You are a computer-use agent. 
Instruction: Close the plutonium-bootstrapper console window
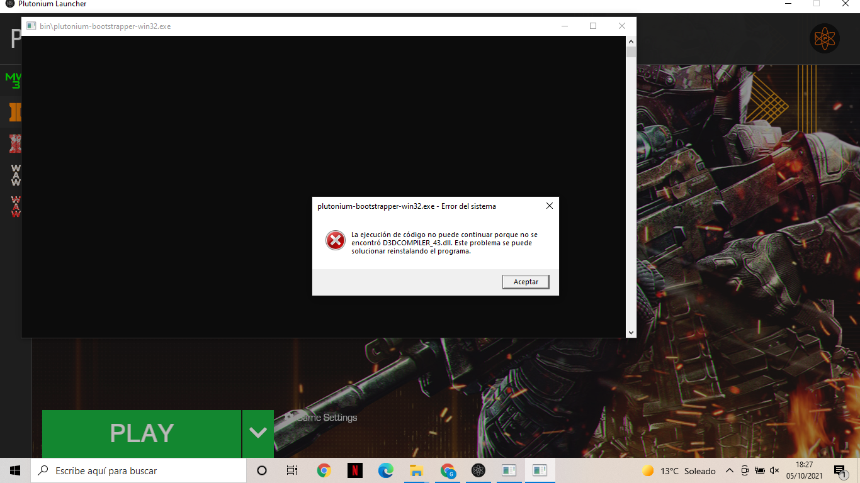(x=622, y=26)
